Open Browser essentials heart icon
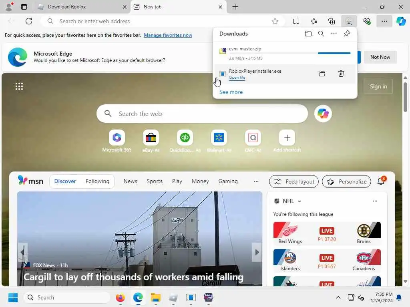Viewport: 410px width, 307px height. click(367, 21)
